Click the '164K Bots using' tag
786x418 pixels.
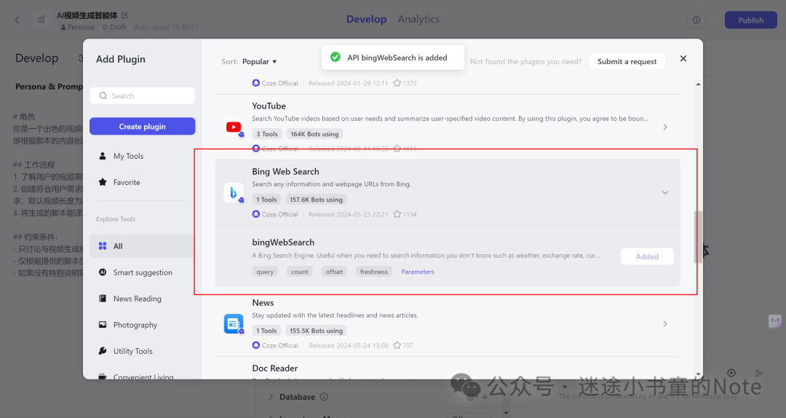click(314, 134)
